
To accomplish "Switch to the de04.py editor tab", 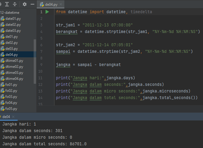I will [x=50, y=5].
